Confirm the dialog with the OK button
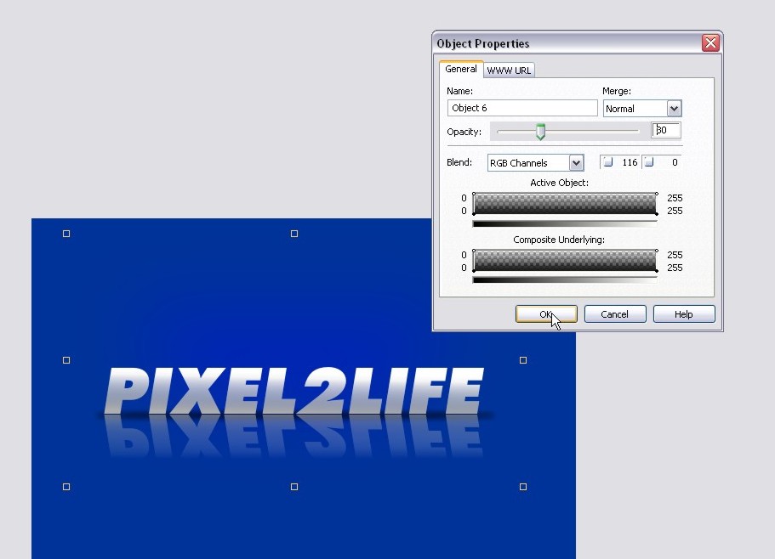This screenshot has width=775, height=559. pyautogui.click(x=546, y=314)
